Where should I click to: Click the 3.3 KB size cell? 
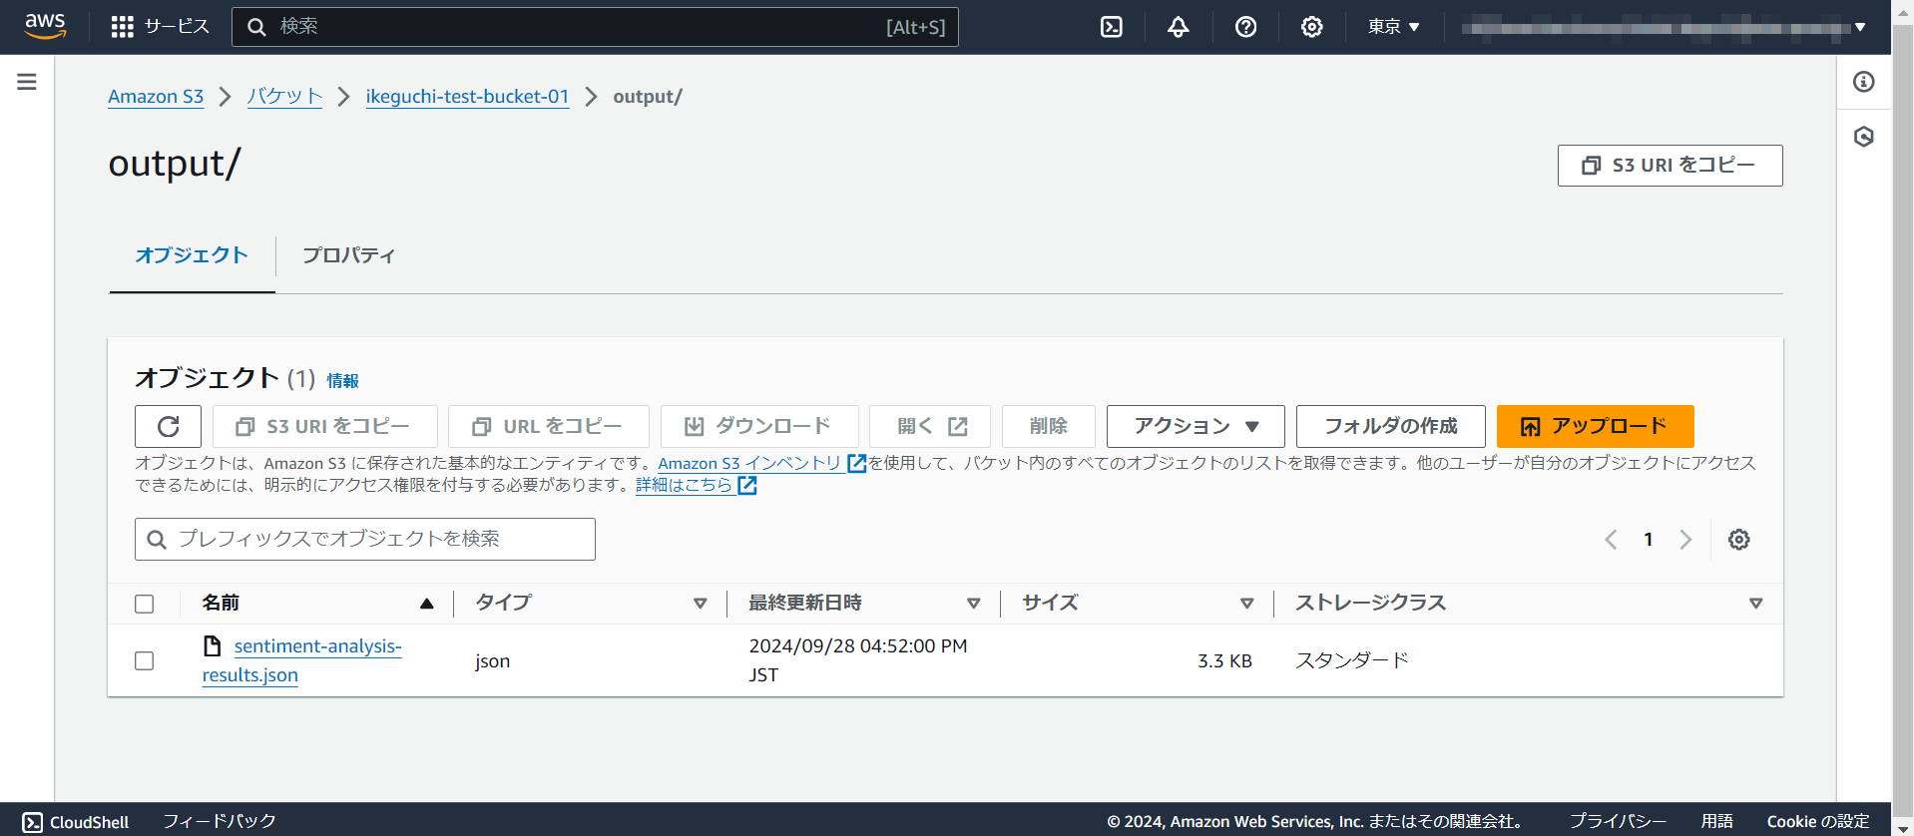coord(1224,661)
